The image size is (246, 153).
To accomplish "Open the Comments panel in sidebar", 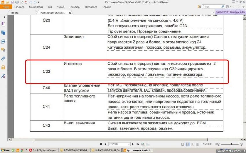I will [x=3, y=50].
